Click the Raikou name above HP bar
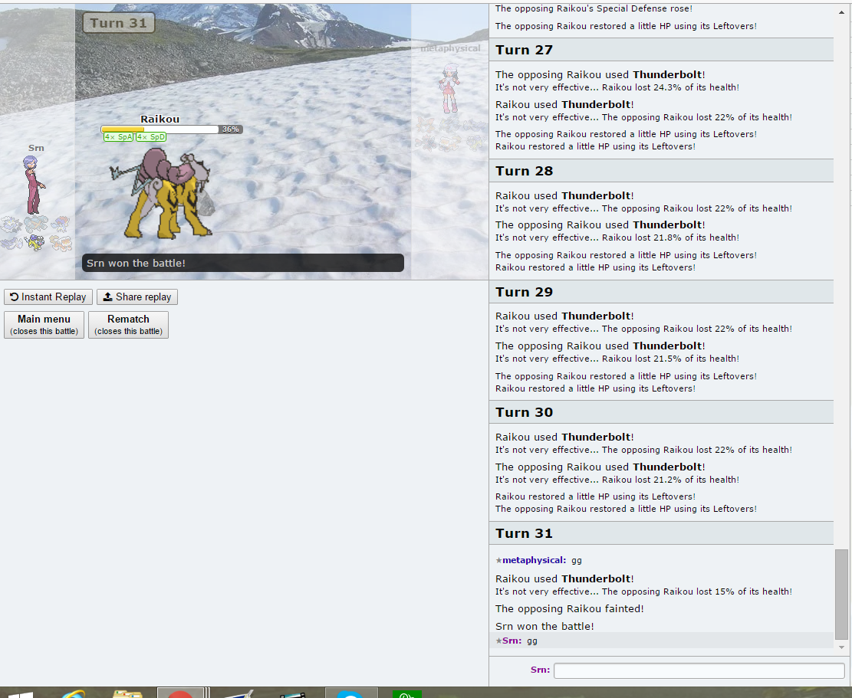The height and width of the screenshot is (698, 852). pyautogui.click(x=160, y=119)
